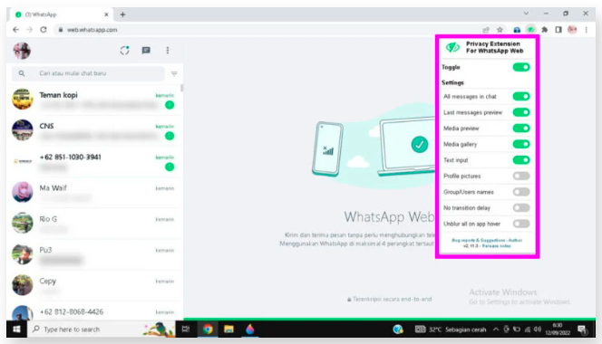The image size is (602, 344).
Task: Open WhatsApp status updates icon
Action: [x=124, y=50]
